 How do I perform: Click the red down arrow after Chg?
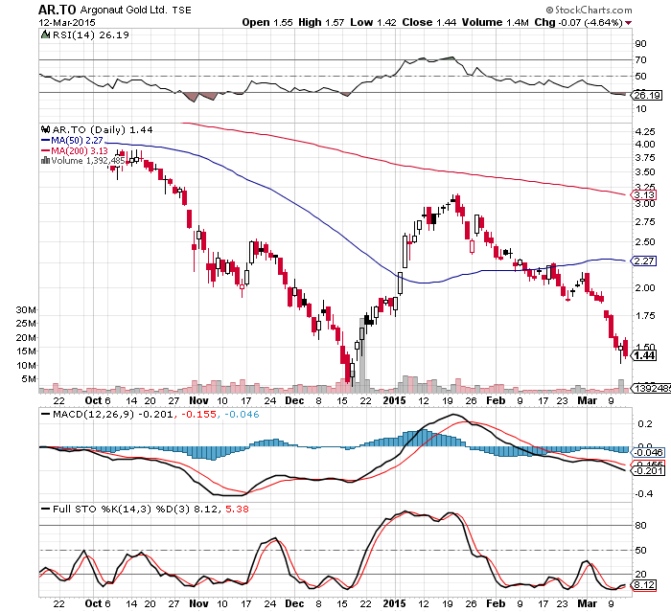pos(628,23)
